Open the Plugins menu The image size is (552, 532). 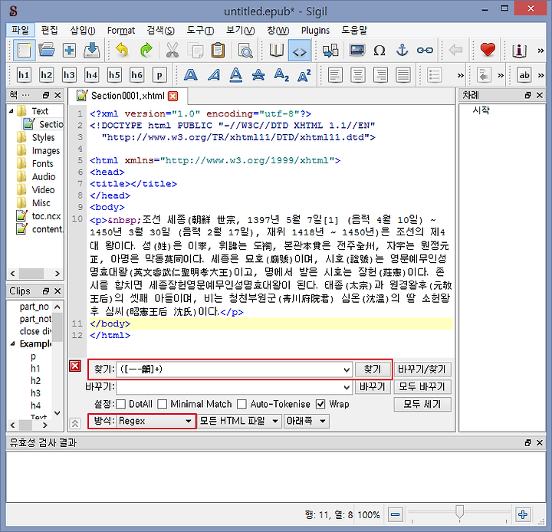pyautogui.click(x=315, y=31)
